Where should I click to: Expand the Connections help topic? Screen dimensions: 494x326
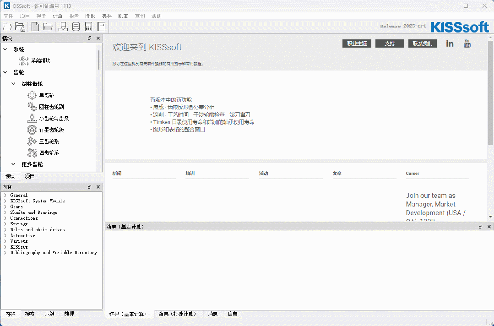click(x=5, y=218)
